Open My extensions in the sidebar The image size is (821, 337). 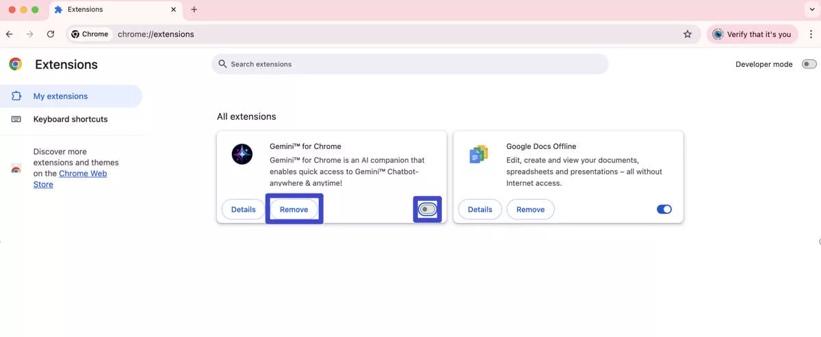71,96
